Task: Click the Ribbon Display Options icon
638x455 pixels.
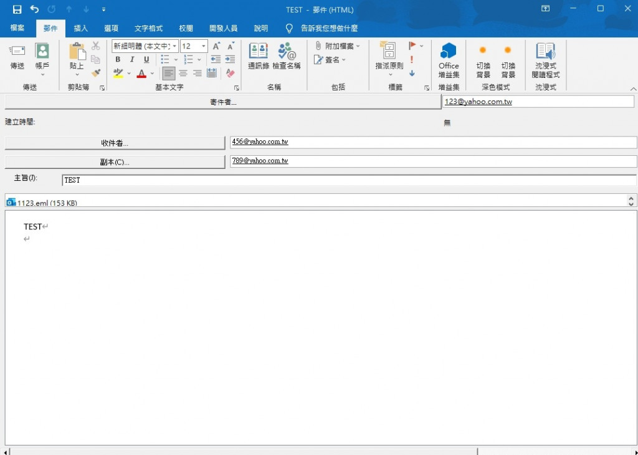Action: (545, 9)
